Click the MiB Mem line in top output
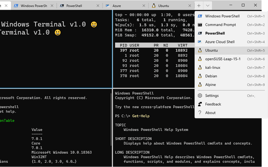 (155, 30)
